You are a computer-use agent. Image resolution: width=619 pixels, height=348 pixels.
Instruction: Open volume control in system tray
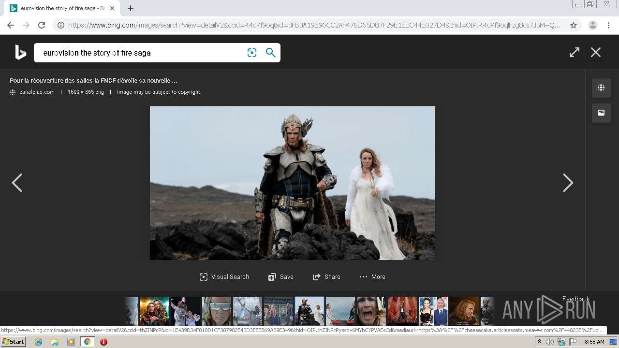(x=550, y=342)
